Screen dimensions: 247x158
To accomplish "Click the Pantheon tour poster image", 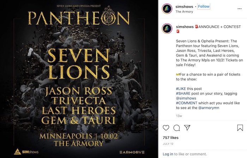I will click(79, 79).
